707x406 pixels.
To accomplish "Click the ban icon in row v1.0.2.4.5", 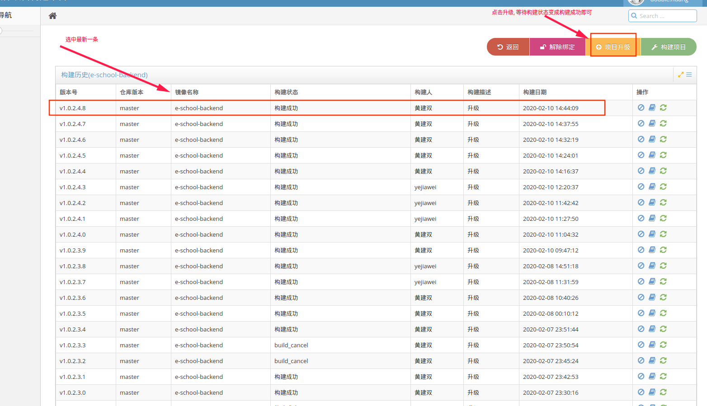I will tap(641, 155).
